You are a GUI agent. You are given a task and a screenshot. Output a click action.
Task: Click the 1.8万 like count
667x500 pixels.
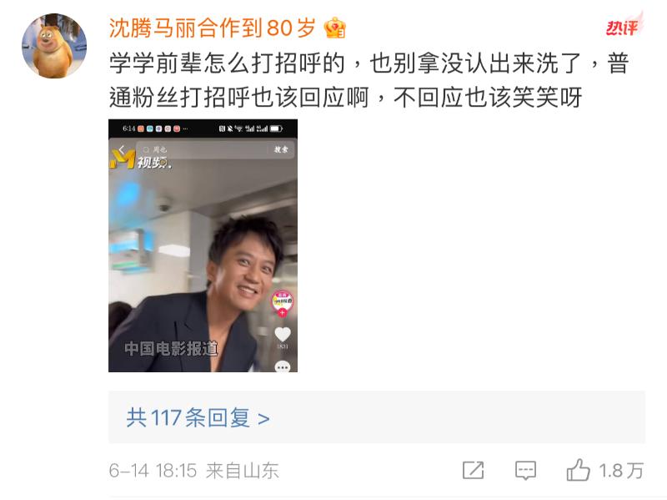[620, 471]
